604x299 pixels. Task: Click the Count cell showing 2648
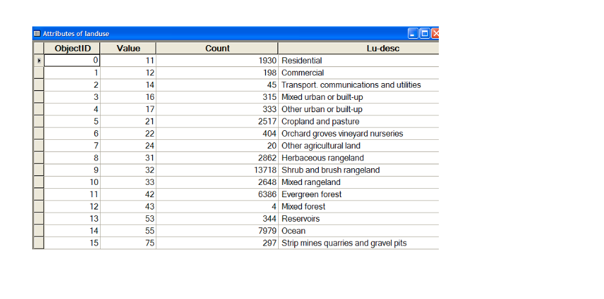point(217,182)
